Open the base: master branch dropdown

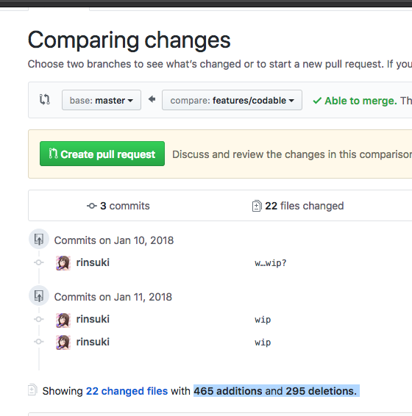pyautogui.click(x=102, y=100)
